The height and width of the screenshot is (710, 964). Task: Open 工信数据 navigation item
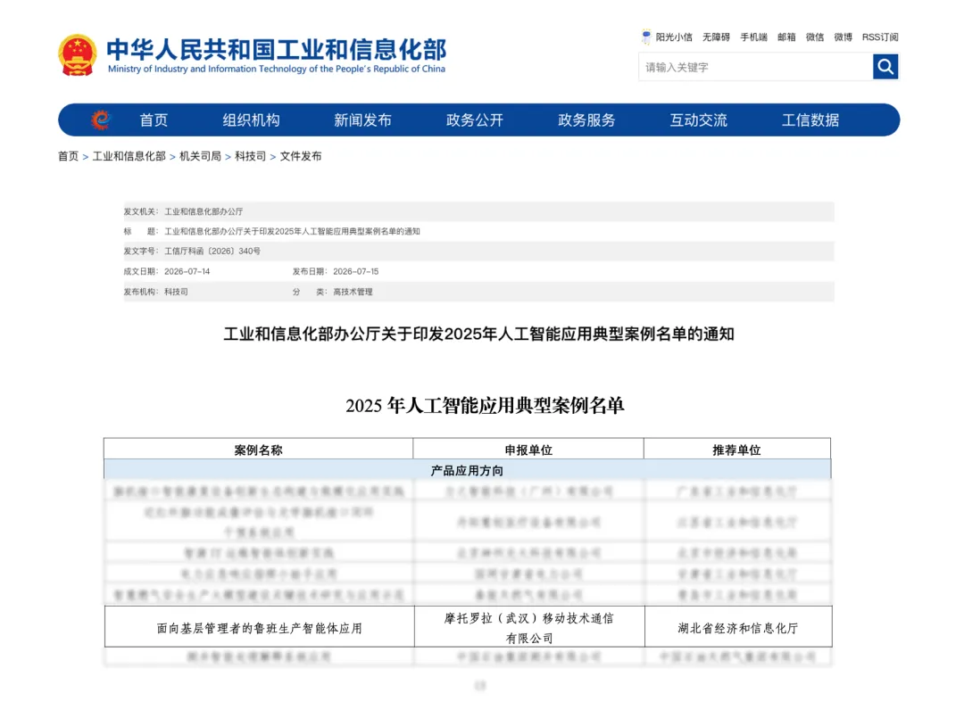[810, 120]
